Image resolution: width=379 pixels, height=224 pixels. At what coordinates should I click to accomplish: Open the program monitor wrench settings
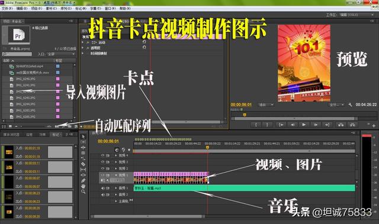pyautogui.click(x=350, y=105)
